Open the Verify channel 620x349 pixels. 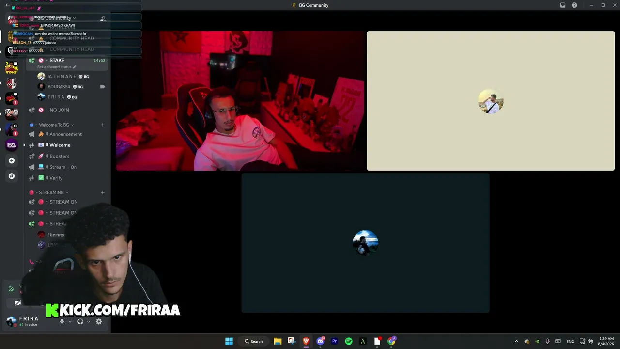[x=67, y=178]
